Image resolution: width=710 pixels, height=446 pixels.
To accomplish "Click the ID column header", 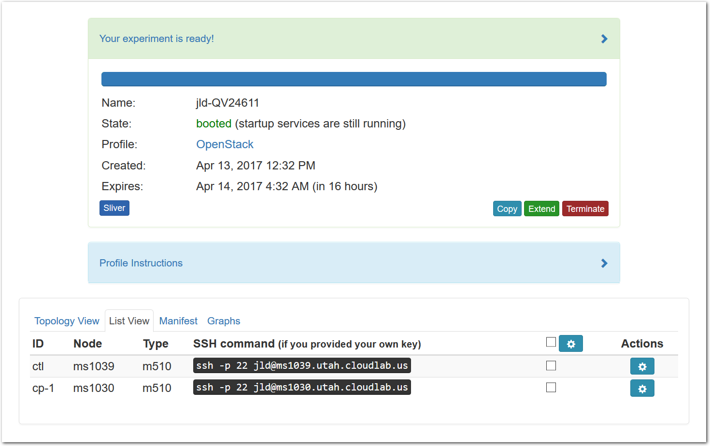I will tap(38, 344).
